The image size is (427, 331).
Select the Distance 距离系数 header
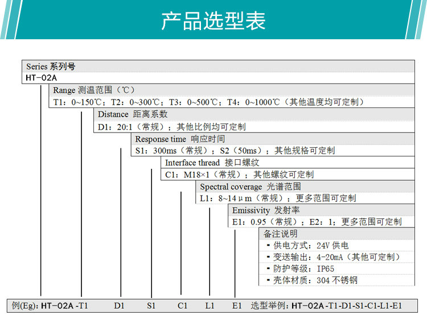[133, 114]
